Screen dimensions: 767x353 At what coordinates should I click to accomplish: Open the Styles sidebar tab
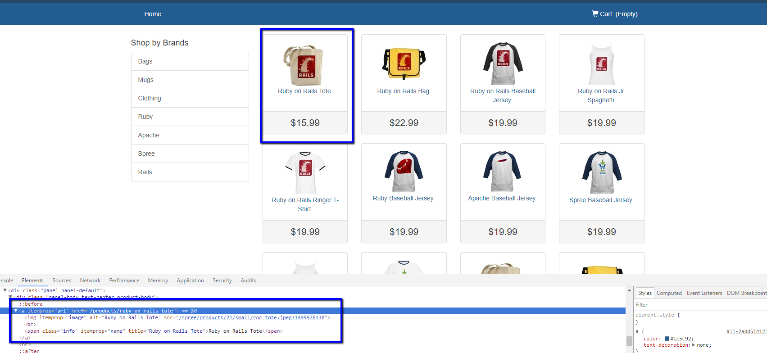tap(644, 293)
